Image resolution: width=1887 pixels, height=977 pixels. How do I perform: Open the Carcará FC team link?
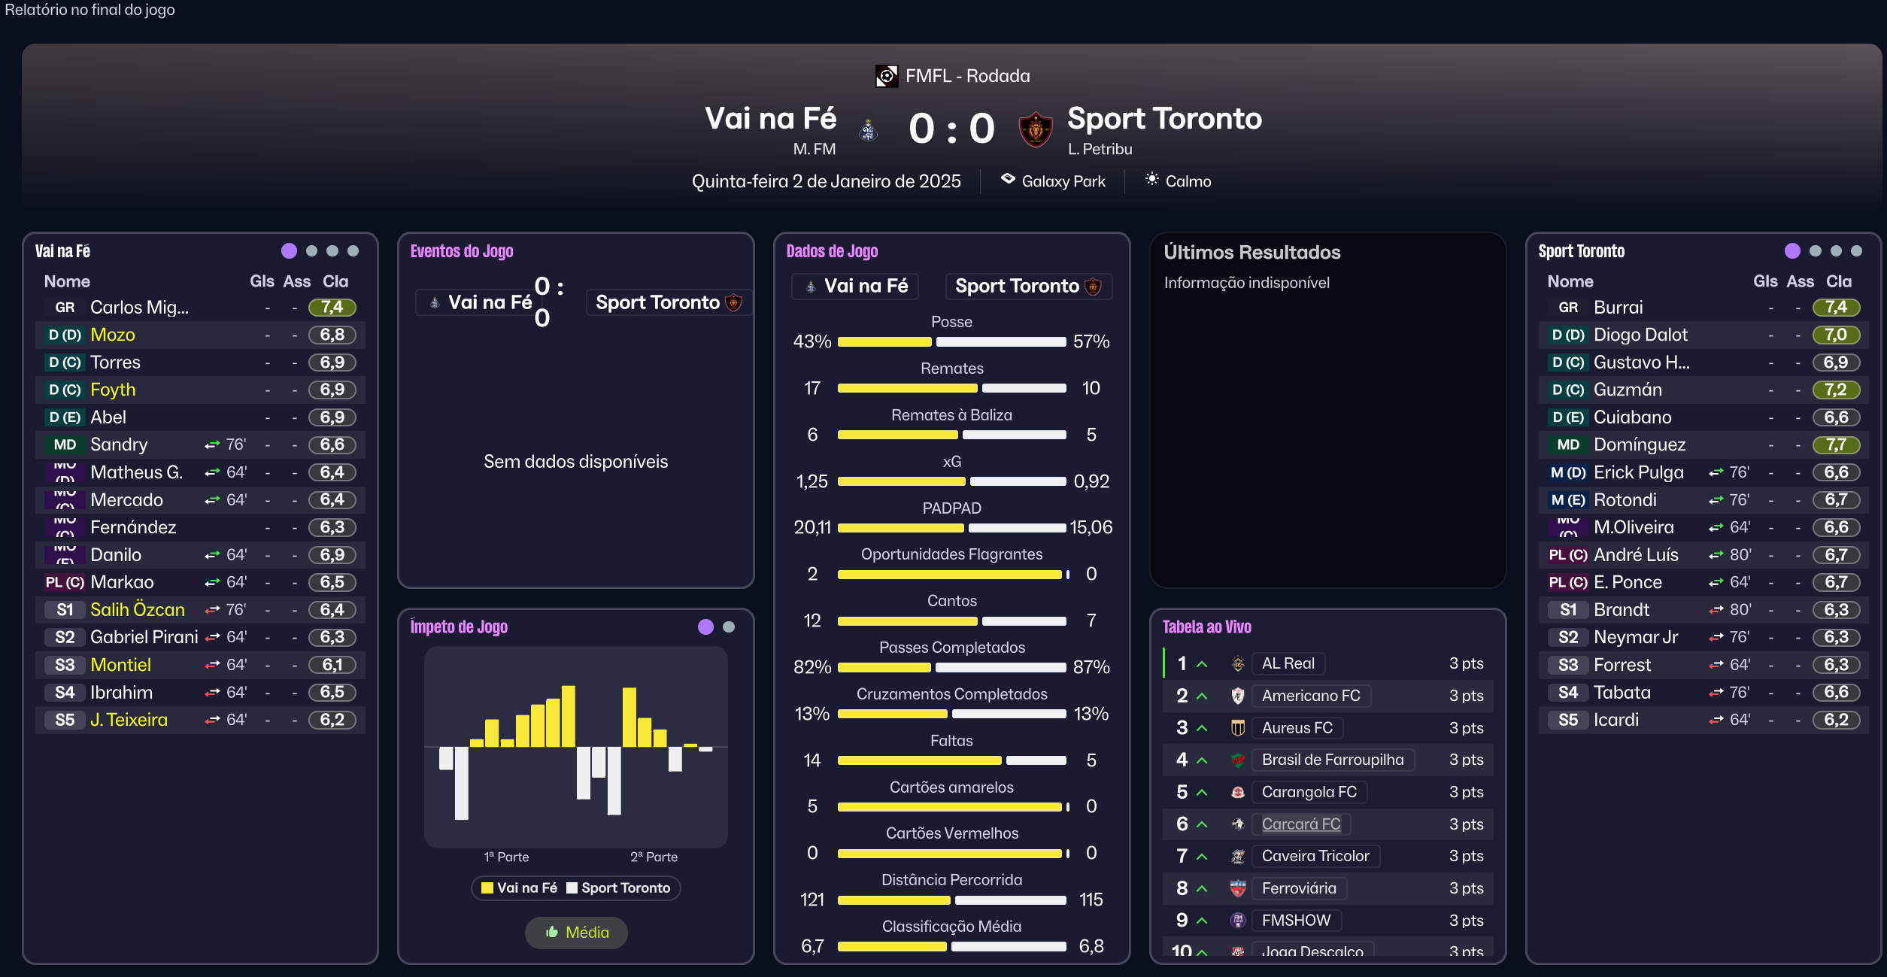[1300, 824]
